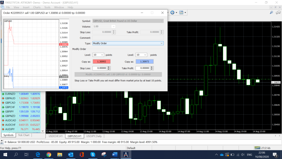Click the red Copy as 1.30993 button
The width and height of the screenshot is (282, 159).
(102, 61)
